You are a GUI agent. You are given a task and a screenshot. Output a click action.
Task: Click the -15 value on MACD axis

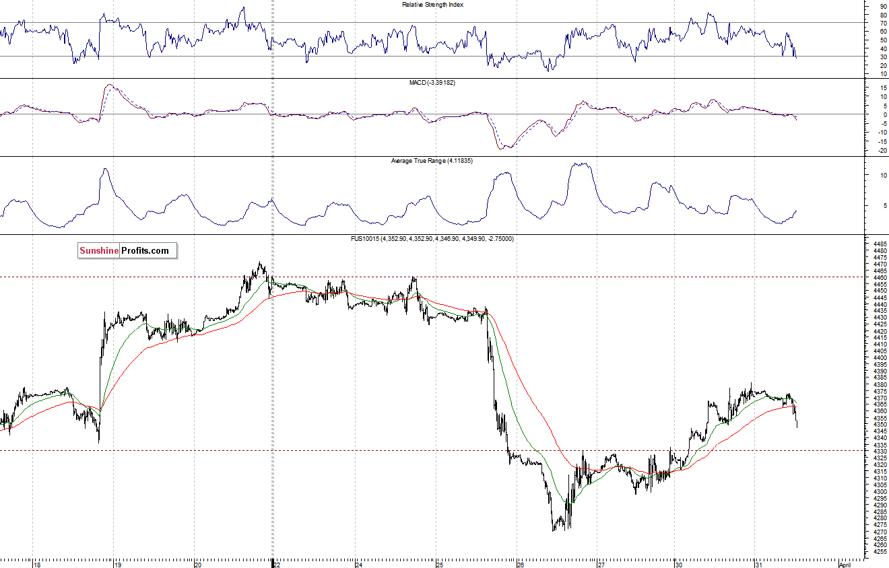(882, 141)
